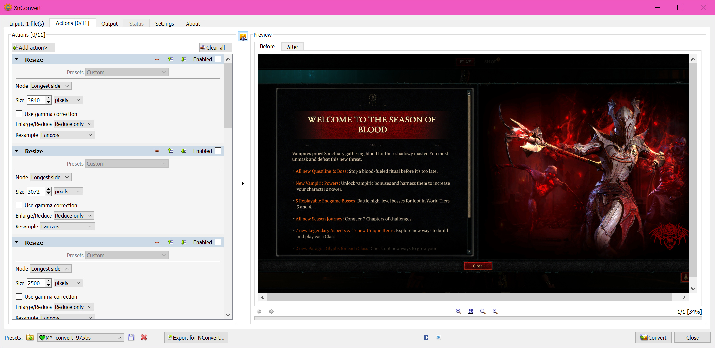Toggle gamma correction in second Resize action
The image size is (715, 348).
[19, 205]
